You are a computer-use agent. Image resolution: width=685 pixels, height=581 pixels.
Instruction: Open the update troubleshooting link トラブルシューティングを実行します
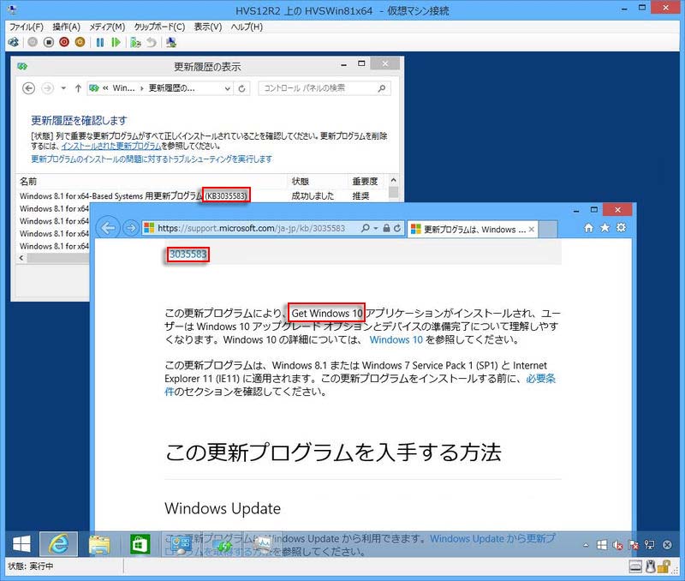(152, 159)
